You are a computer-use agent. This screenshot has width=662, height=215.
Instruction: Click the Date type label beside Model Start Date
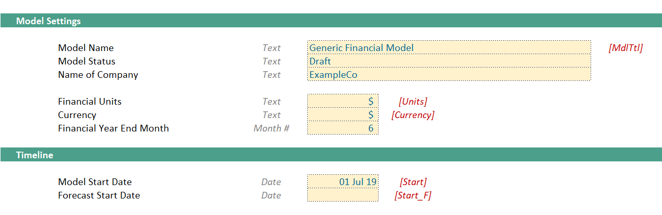[x=271, y=182]
